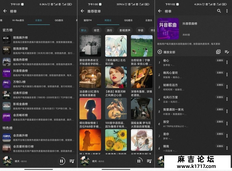Open the 深情布鲁斯 playlist cover
The height and width of the screenshot is (171, 232).
point(142,77)
